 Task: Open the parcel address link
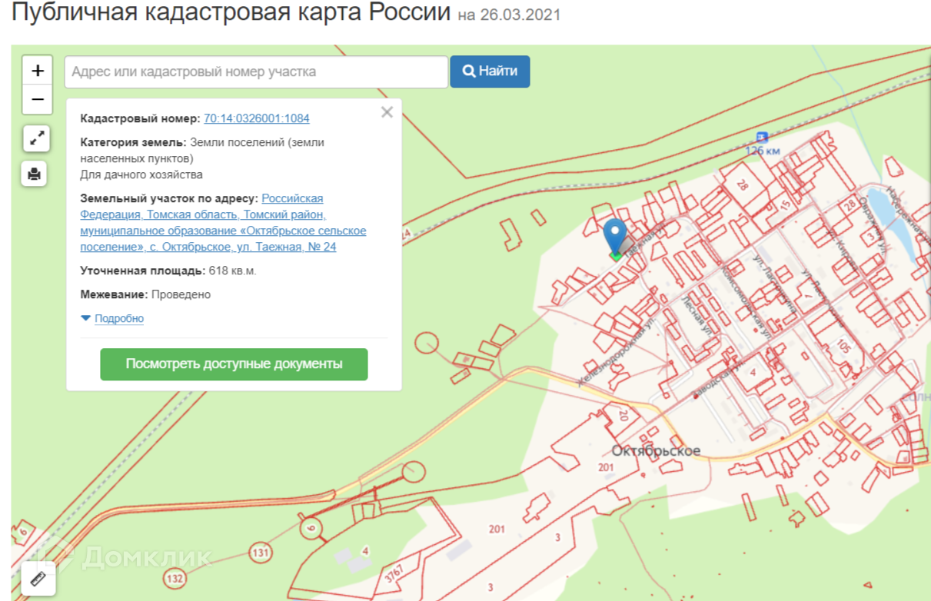point(223,223)
